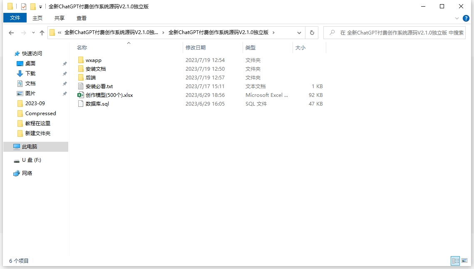The height and width of the screenshot is (269, 474).
Task: Go forward with the right arrow
Action: click(x=24, y=32)
